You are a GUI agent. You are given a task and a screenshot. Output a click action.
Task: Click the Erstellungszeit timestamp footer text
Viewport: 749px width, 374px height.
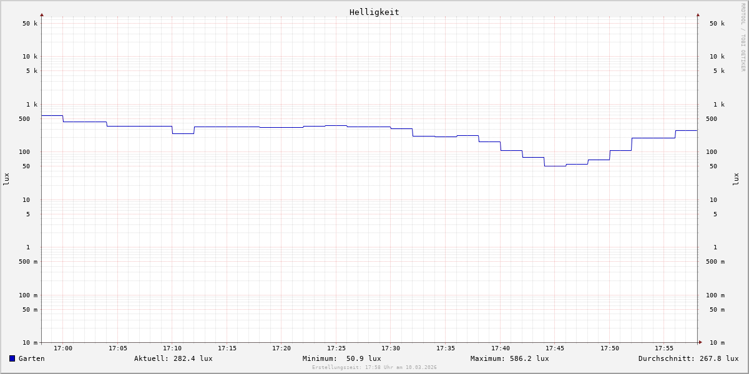point(374,368)
